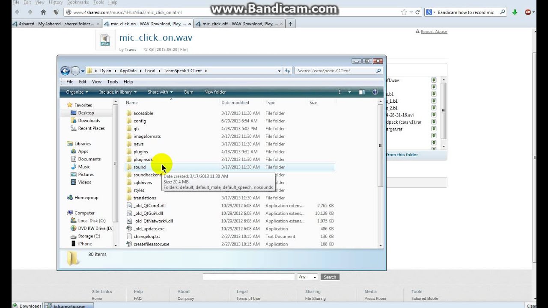
Task: Select the sound folder row
Action: [230, 167]
